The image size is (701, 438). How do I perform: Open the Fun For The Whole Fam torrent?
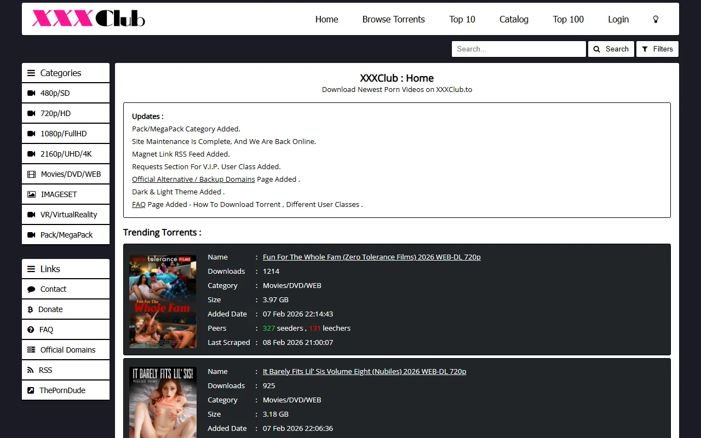click(x=372, y=257)
